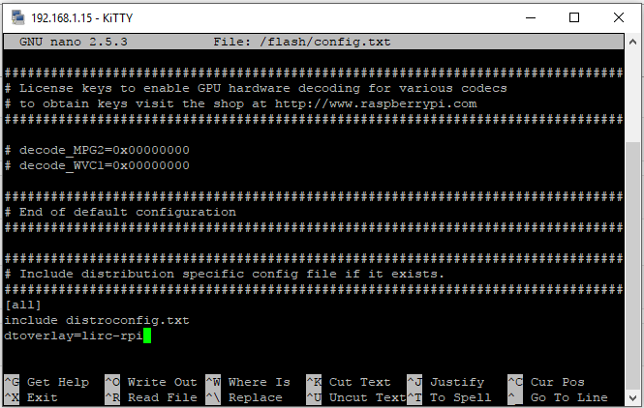The height and width of the screenshot is (408, 644).
Task: Click the scrollbar up arrow
Action: [633, 42]
